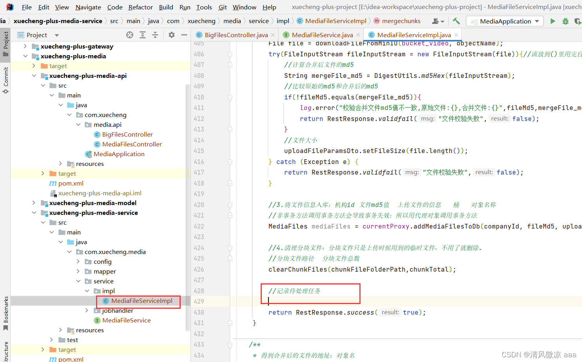This screenshot has height=362, width=582.
Task: Click fold marker at line 410
Action: pyautogui.click(x=230, y=97)
